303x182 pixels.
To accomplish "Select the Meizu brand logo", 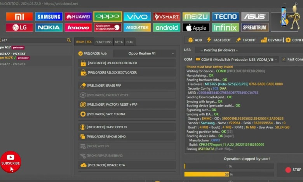I will (x=196, y=17).
